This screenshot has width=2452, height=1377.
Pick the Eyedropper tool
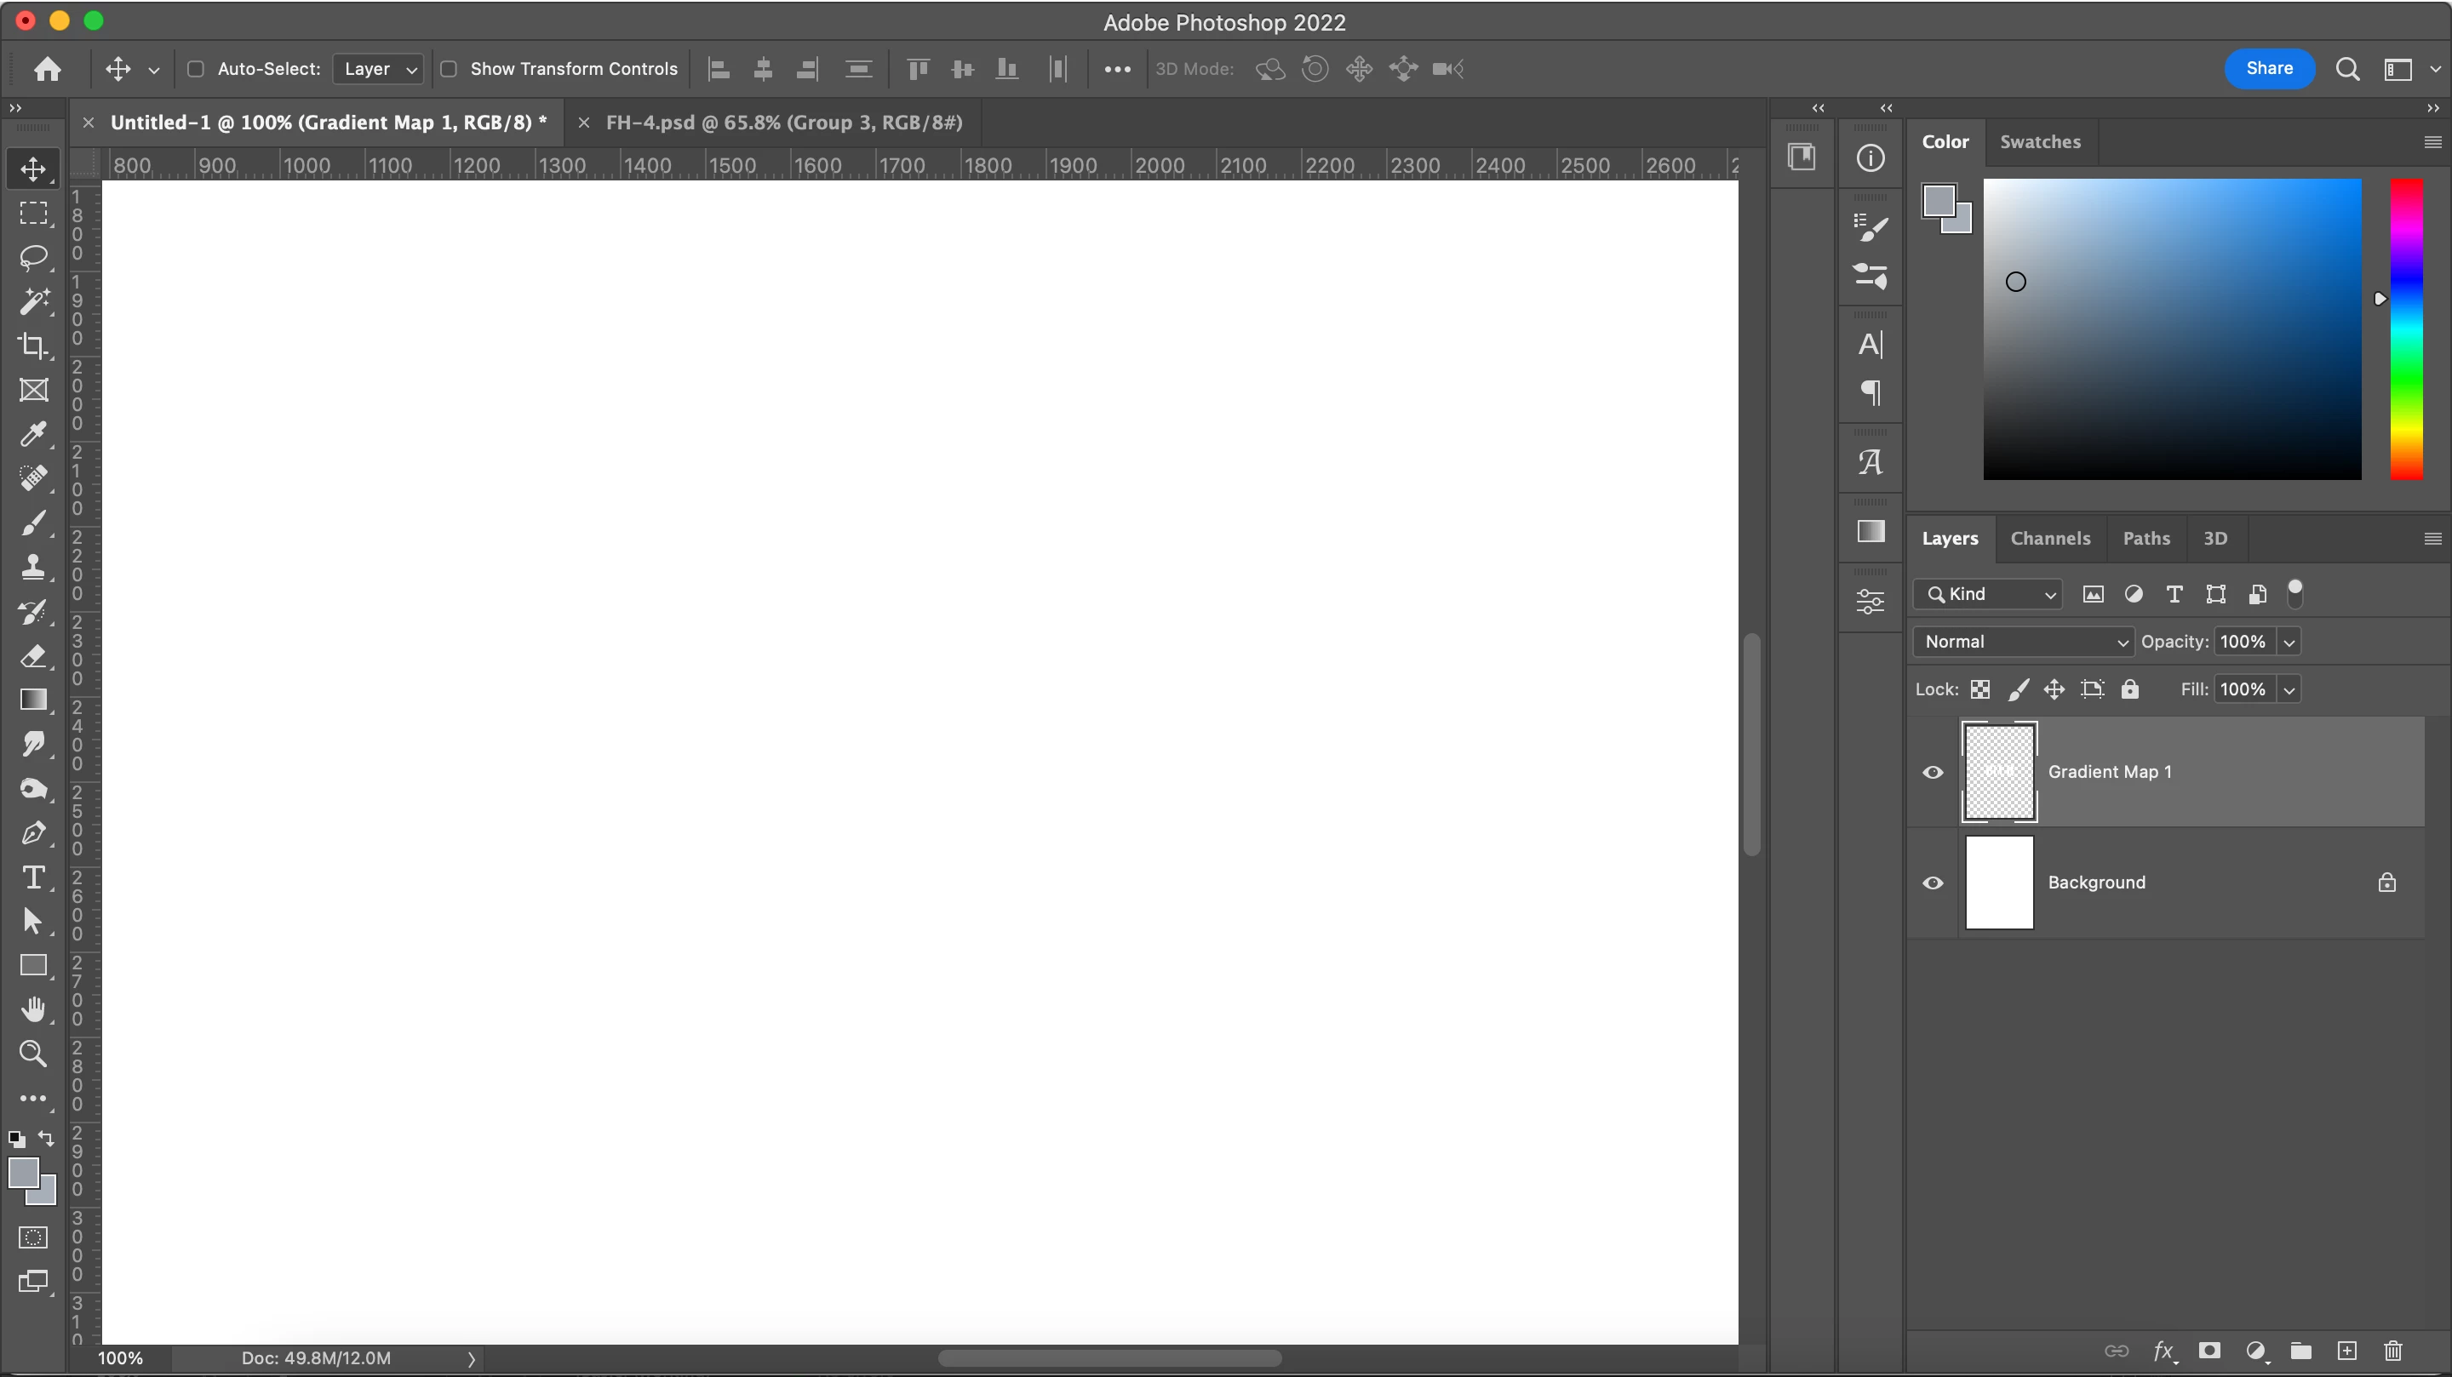[33, 434]
